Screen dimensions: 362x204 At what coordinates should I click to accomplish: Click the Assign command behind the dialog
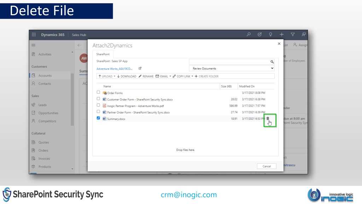coord(300,45)
